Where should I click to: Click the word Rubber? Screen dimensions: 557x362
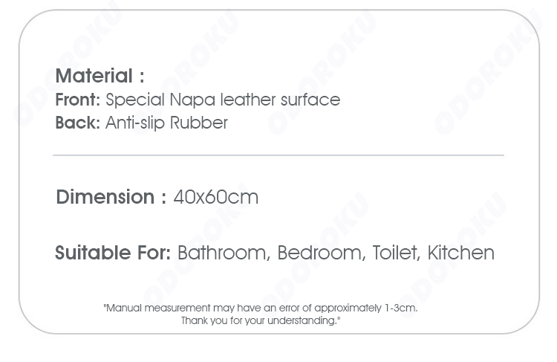coord(198,123)
